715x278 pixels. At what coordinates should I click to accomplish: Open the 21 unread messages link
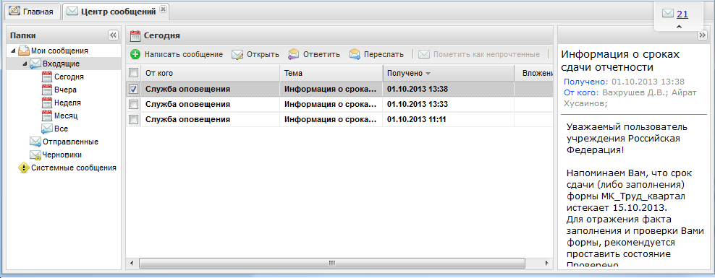[x=682, y=14]
